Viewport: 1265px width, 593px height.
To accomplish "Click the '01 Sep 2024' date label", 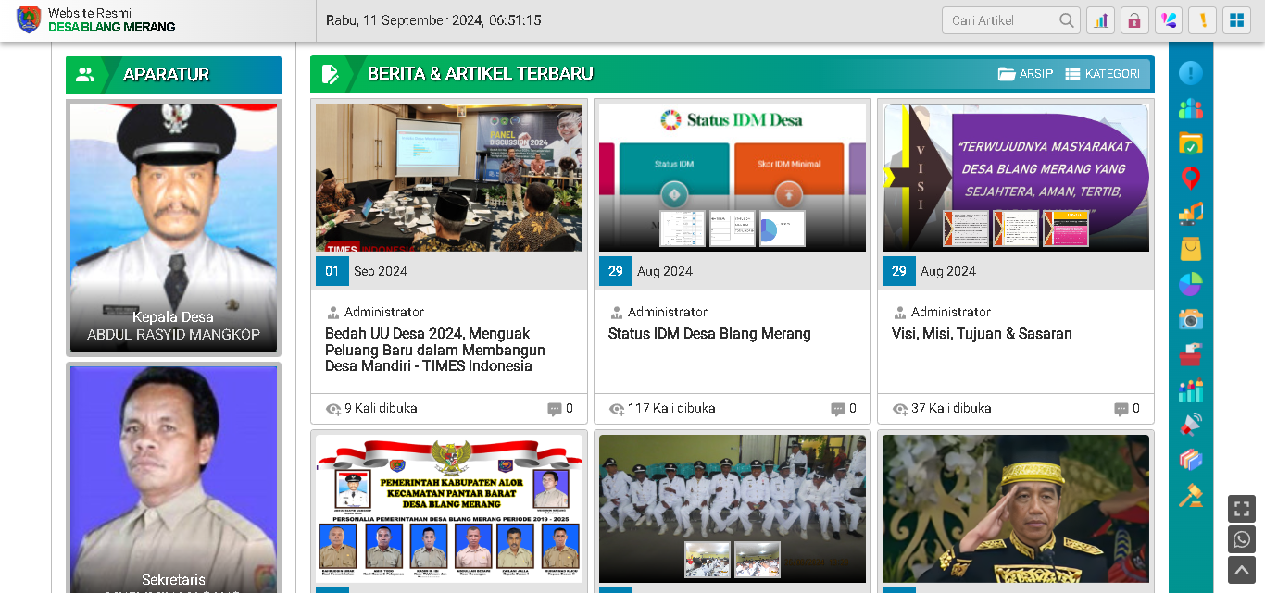I will (362, 271).
